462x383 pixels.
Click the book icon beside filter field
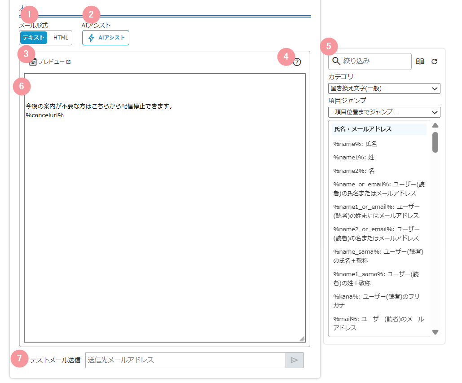420,62
